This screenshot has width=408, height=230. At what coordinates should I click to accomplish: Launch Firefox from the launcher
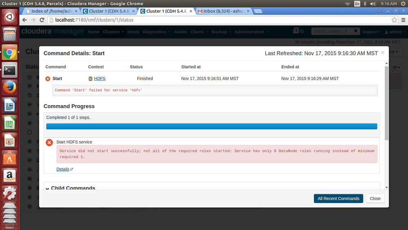pyautogui.click(x=9, y=88)
